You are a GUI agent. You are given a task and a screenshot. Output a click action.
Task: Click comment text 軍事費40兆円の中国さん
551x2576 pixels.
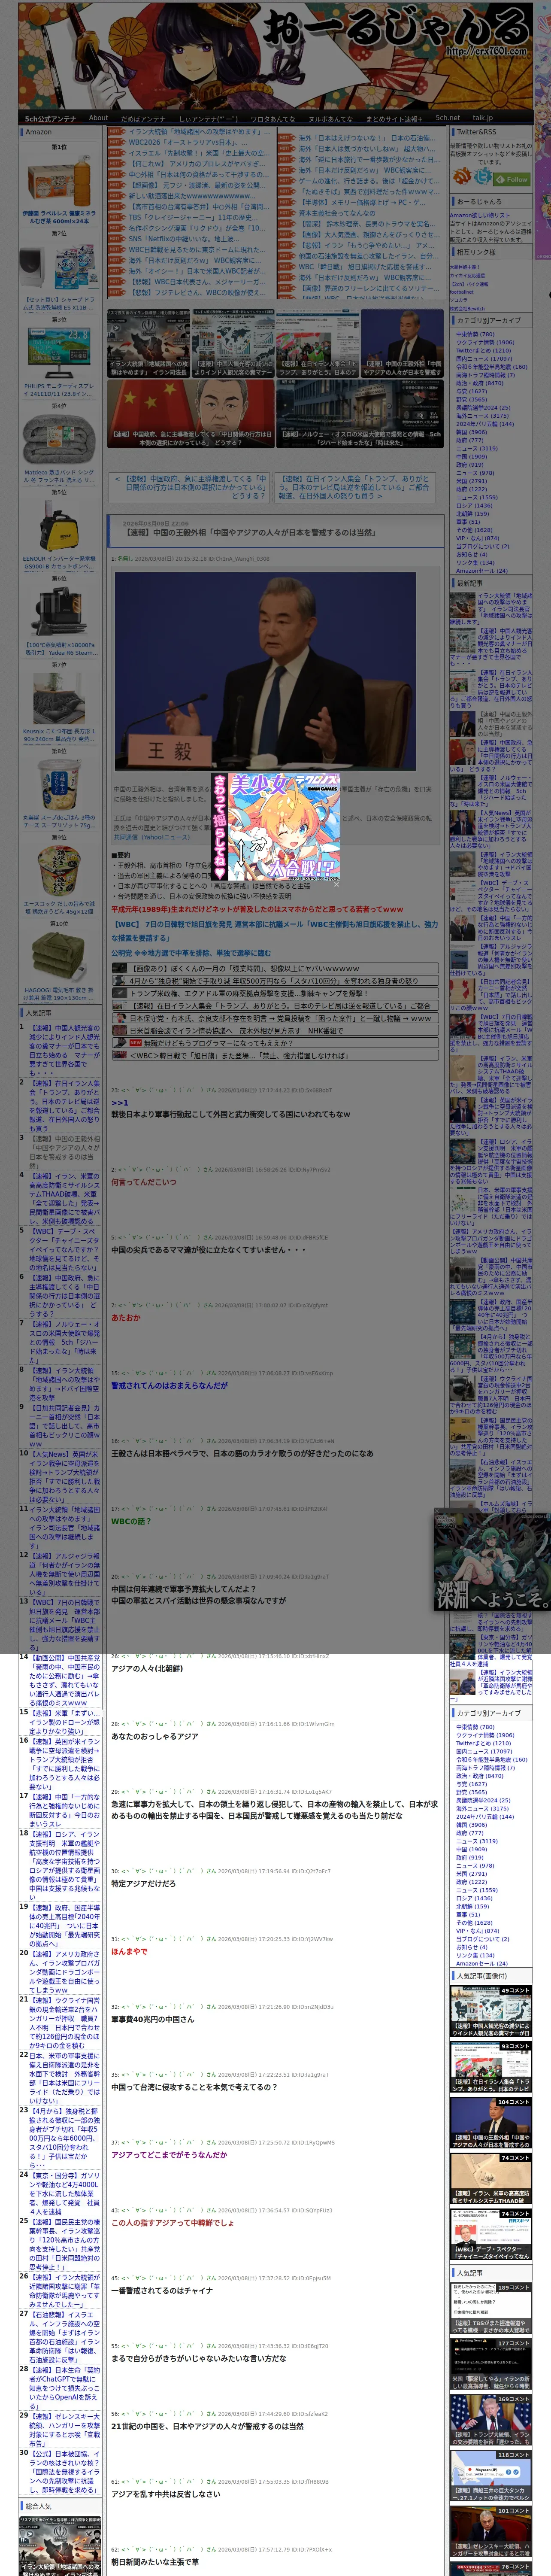click(153, 2019)
